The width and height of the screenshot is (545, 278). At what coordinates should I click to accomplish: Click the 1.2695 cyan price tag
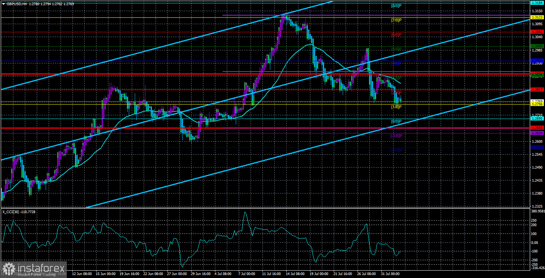[537, 119]
